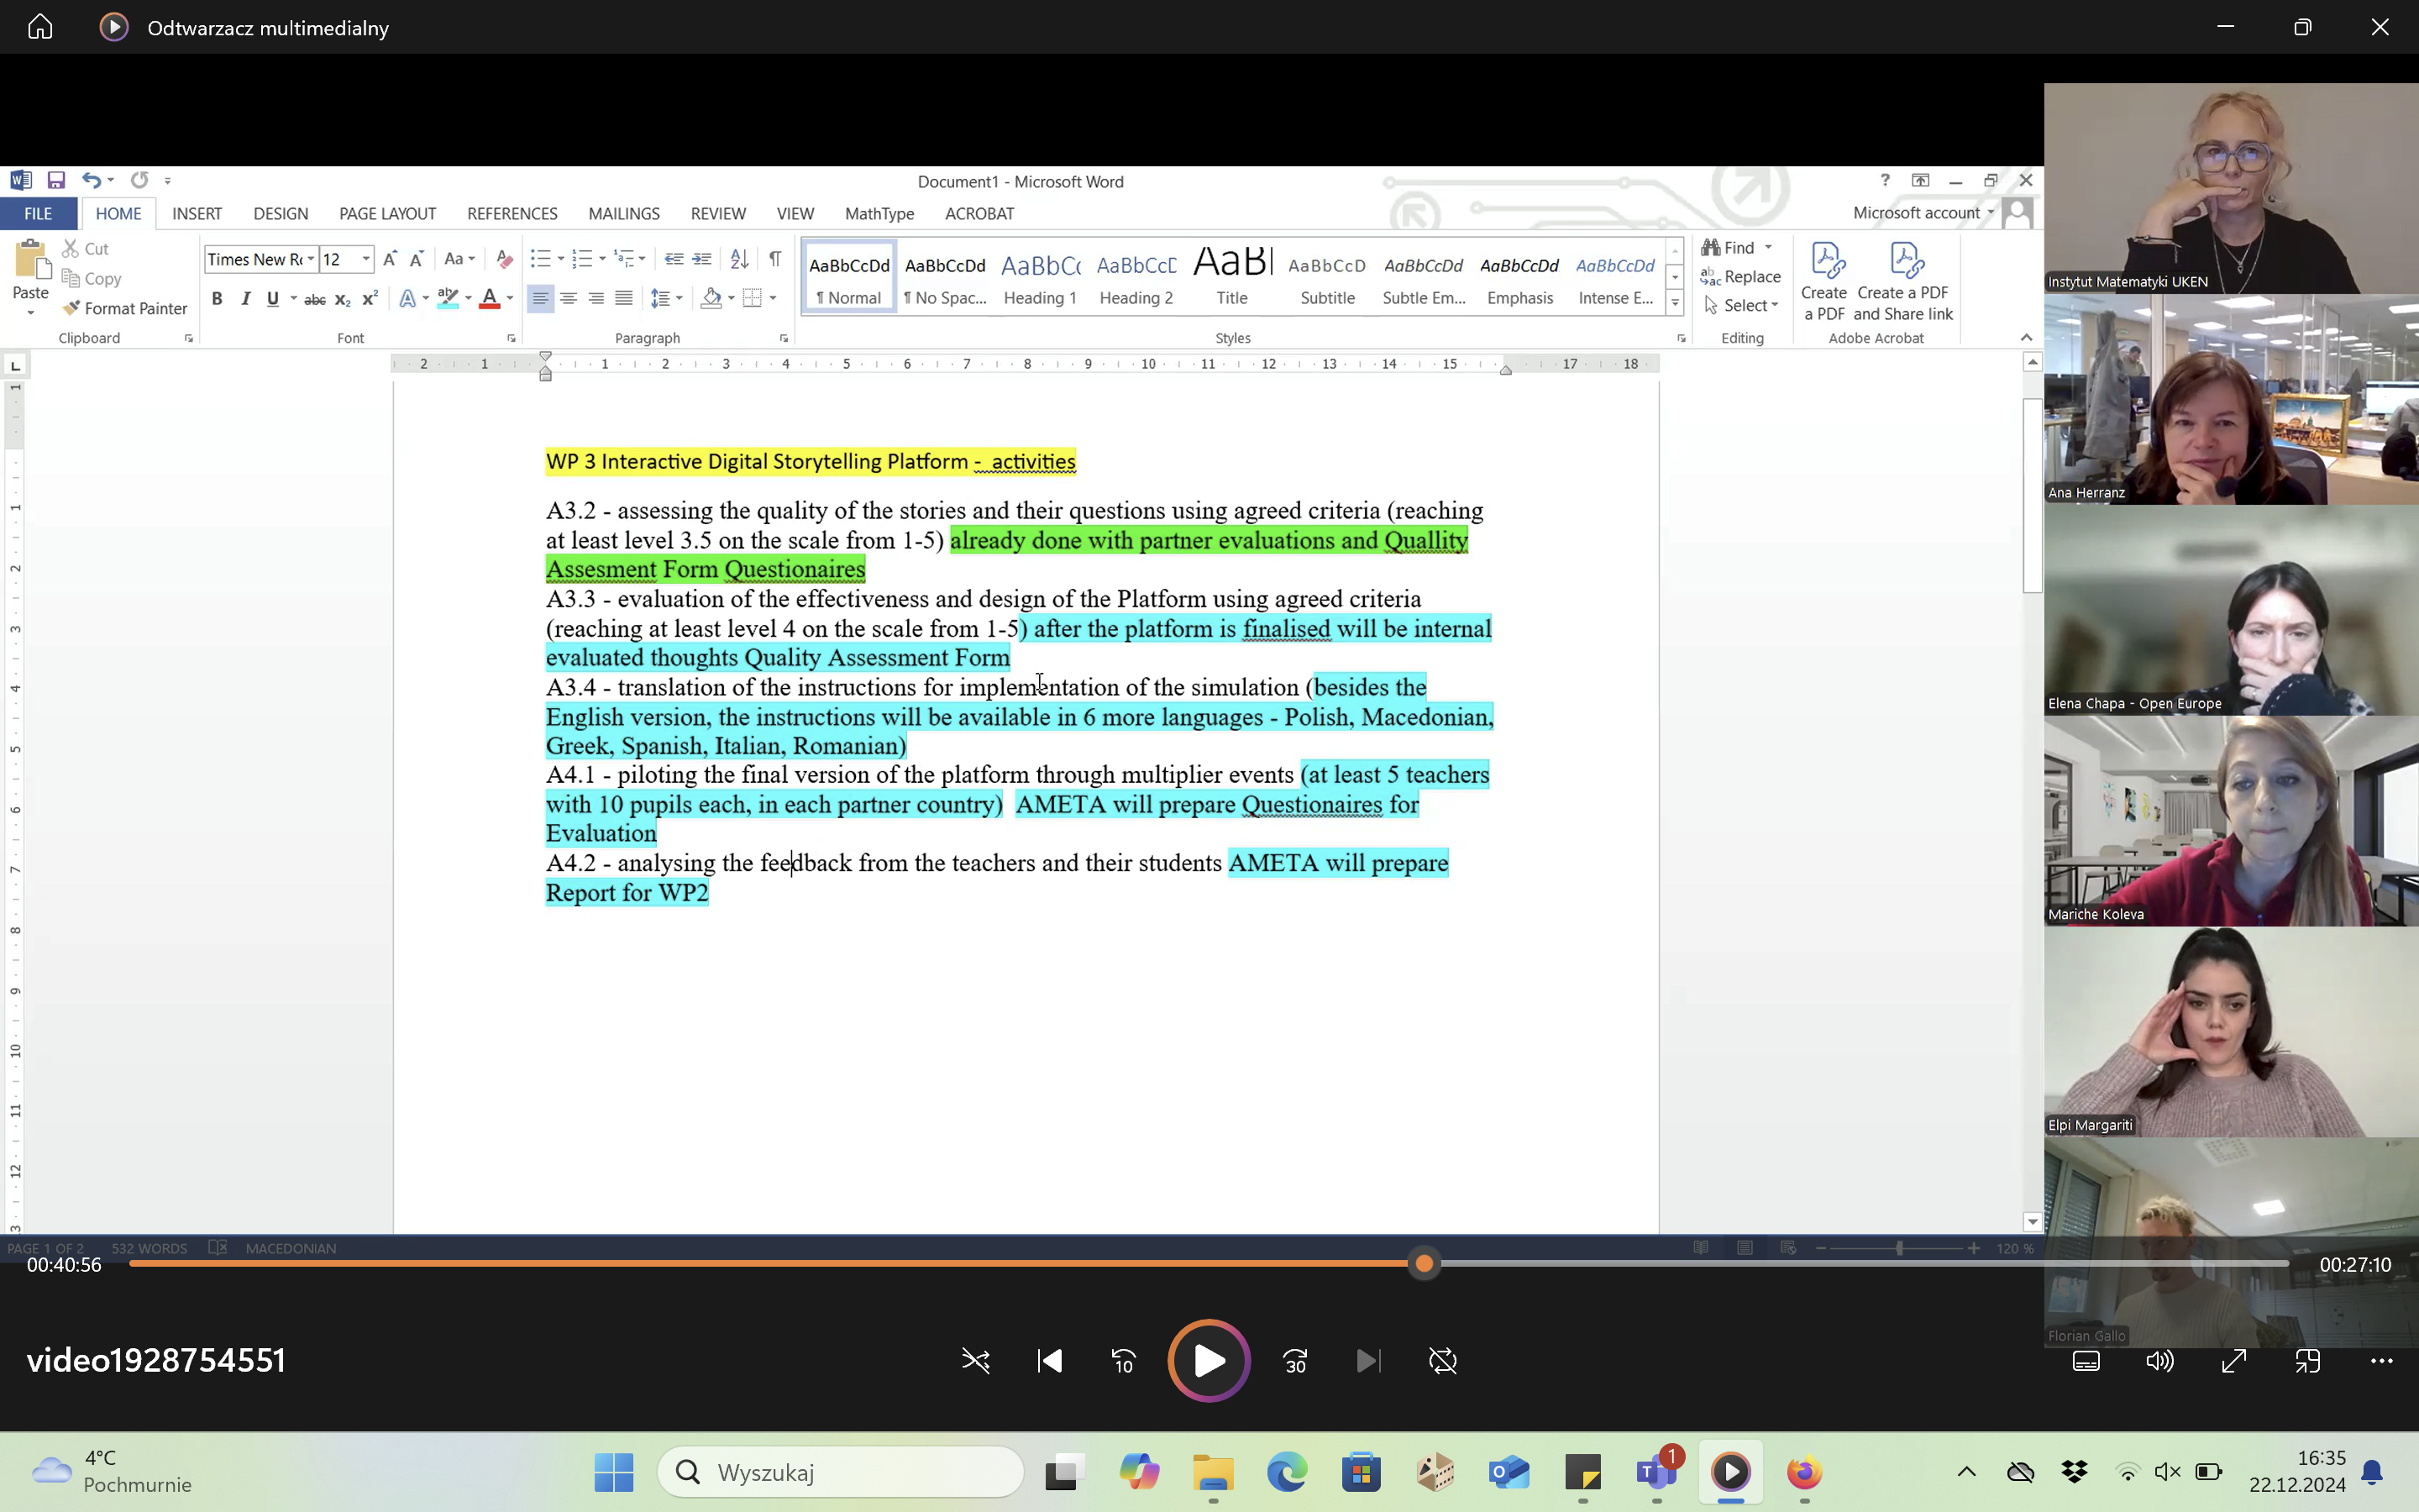Toggle subtitles captions icon
Image resolution: width=2419 pixels, height=1512 pixels.
point(2086,1361)
